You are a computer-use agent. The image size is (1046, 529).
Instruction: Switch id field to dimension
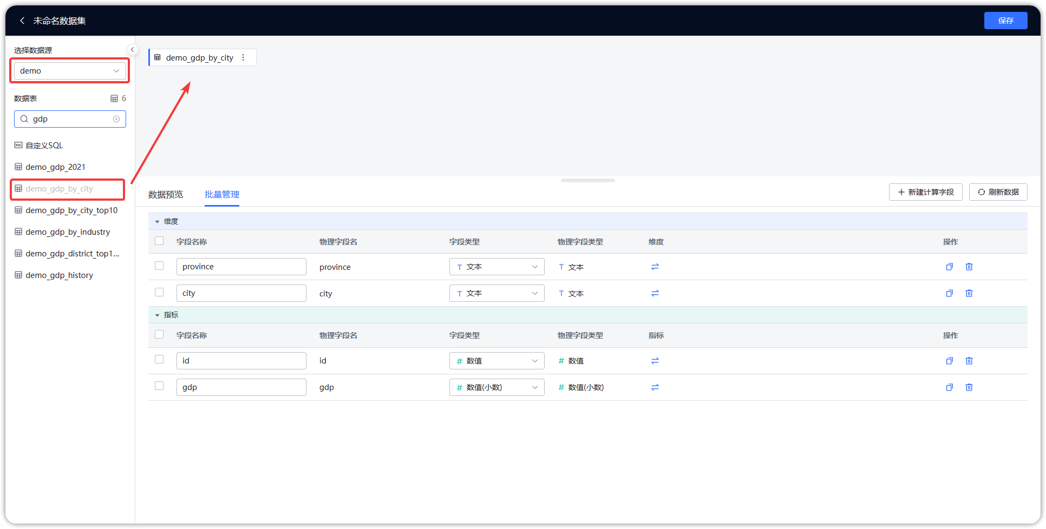[x=655, y=361]
